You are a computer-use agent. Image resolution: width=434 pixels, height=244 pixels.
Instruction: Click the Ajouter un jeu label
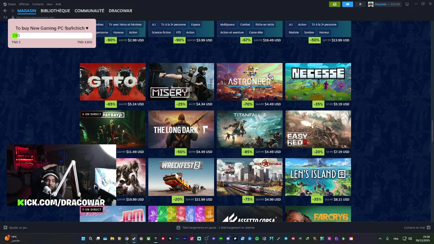pos(18,228)
